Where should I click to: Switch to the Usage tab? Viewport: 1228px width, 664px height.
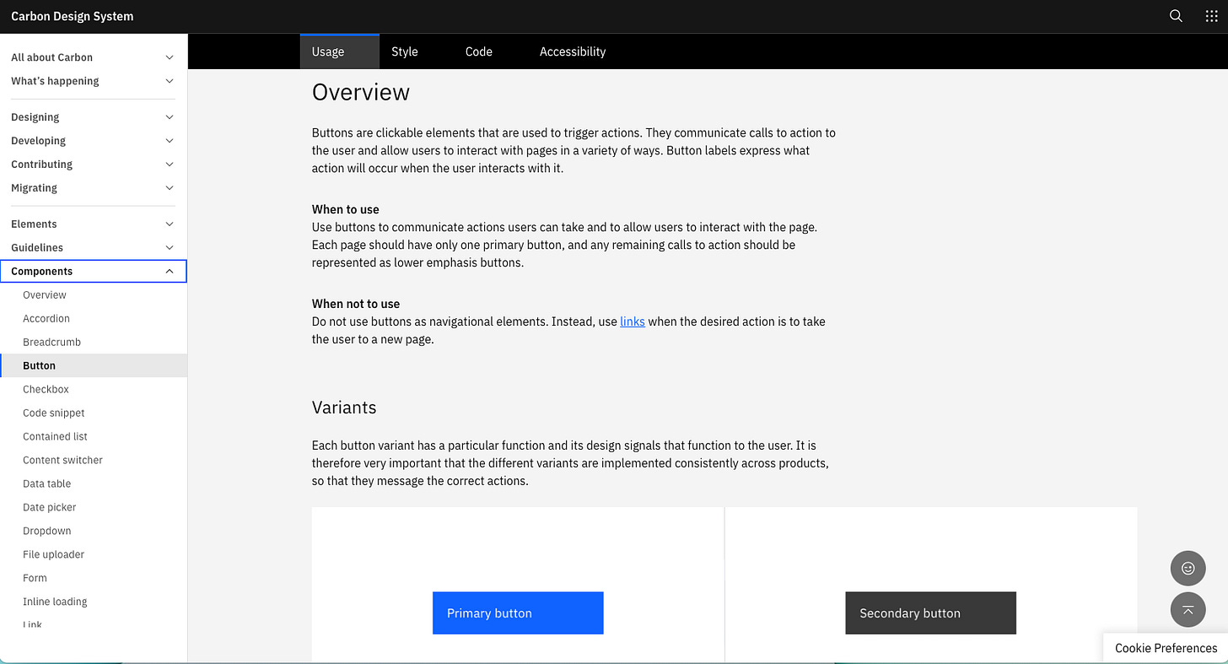tap(339, 51)
